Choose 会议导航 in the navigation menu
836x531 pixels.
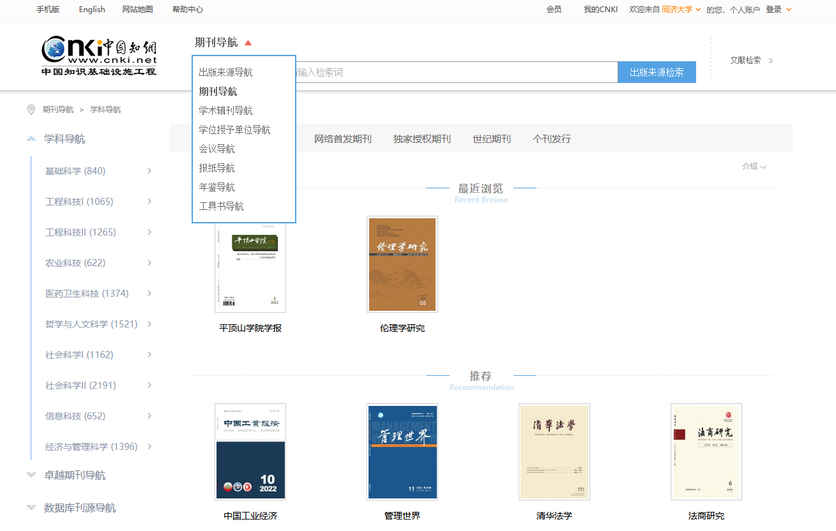(x=217, y=149)
